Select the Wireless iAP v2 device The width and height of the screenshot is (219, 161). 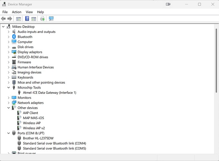(34, 128)
